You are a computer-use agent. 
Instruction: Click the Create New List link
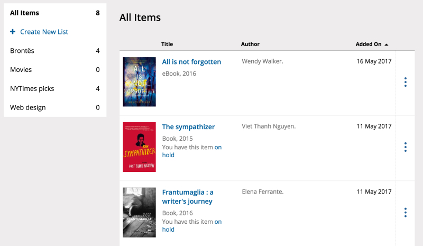44,32
